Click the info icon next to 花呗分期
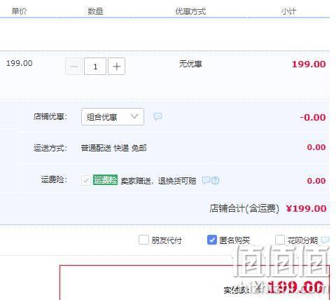Viewport: 336px width, 300px height. (325, 240)
